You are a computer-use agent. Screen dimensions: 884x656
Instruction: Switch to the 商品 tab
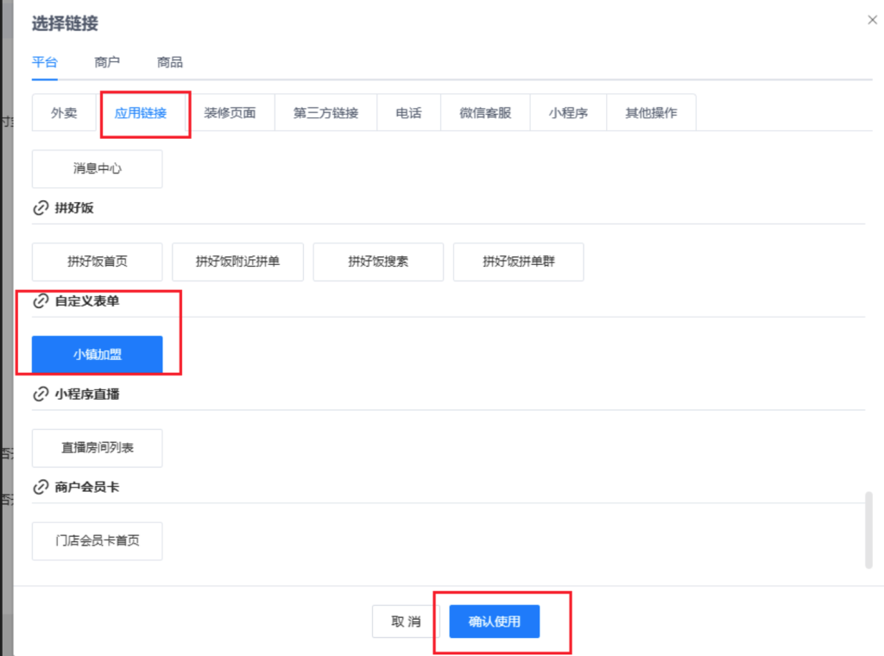tap(169, 62)
